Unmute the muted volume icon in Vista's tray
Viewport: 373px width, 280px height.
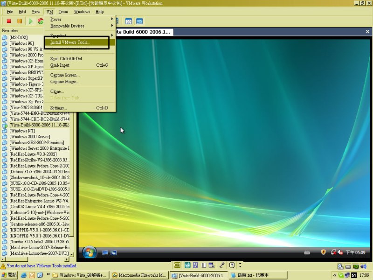pyautogui.click(x=340, y=252)
